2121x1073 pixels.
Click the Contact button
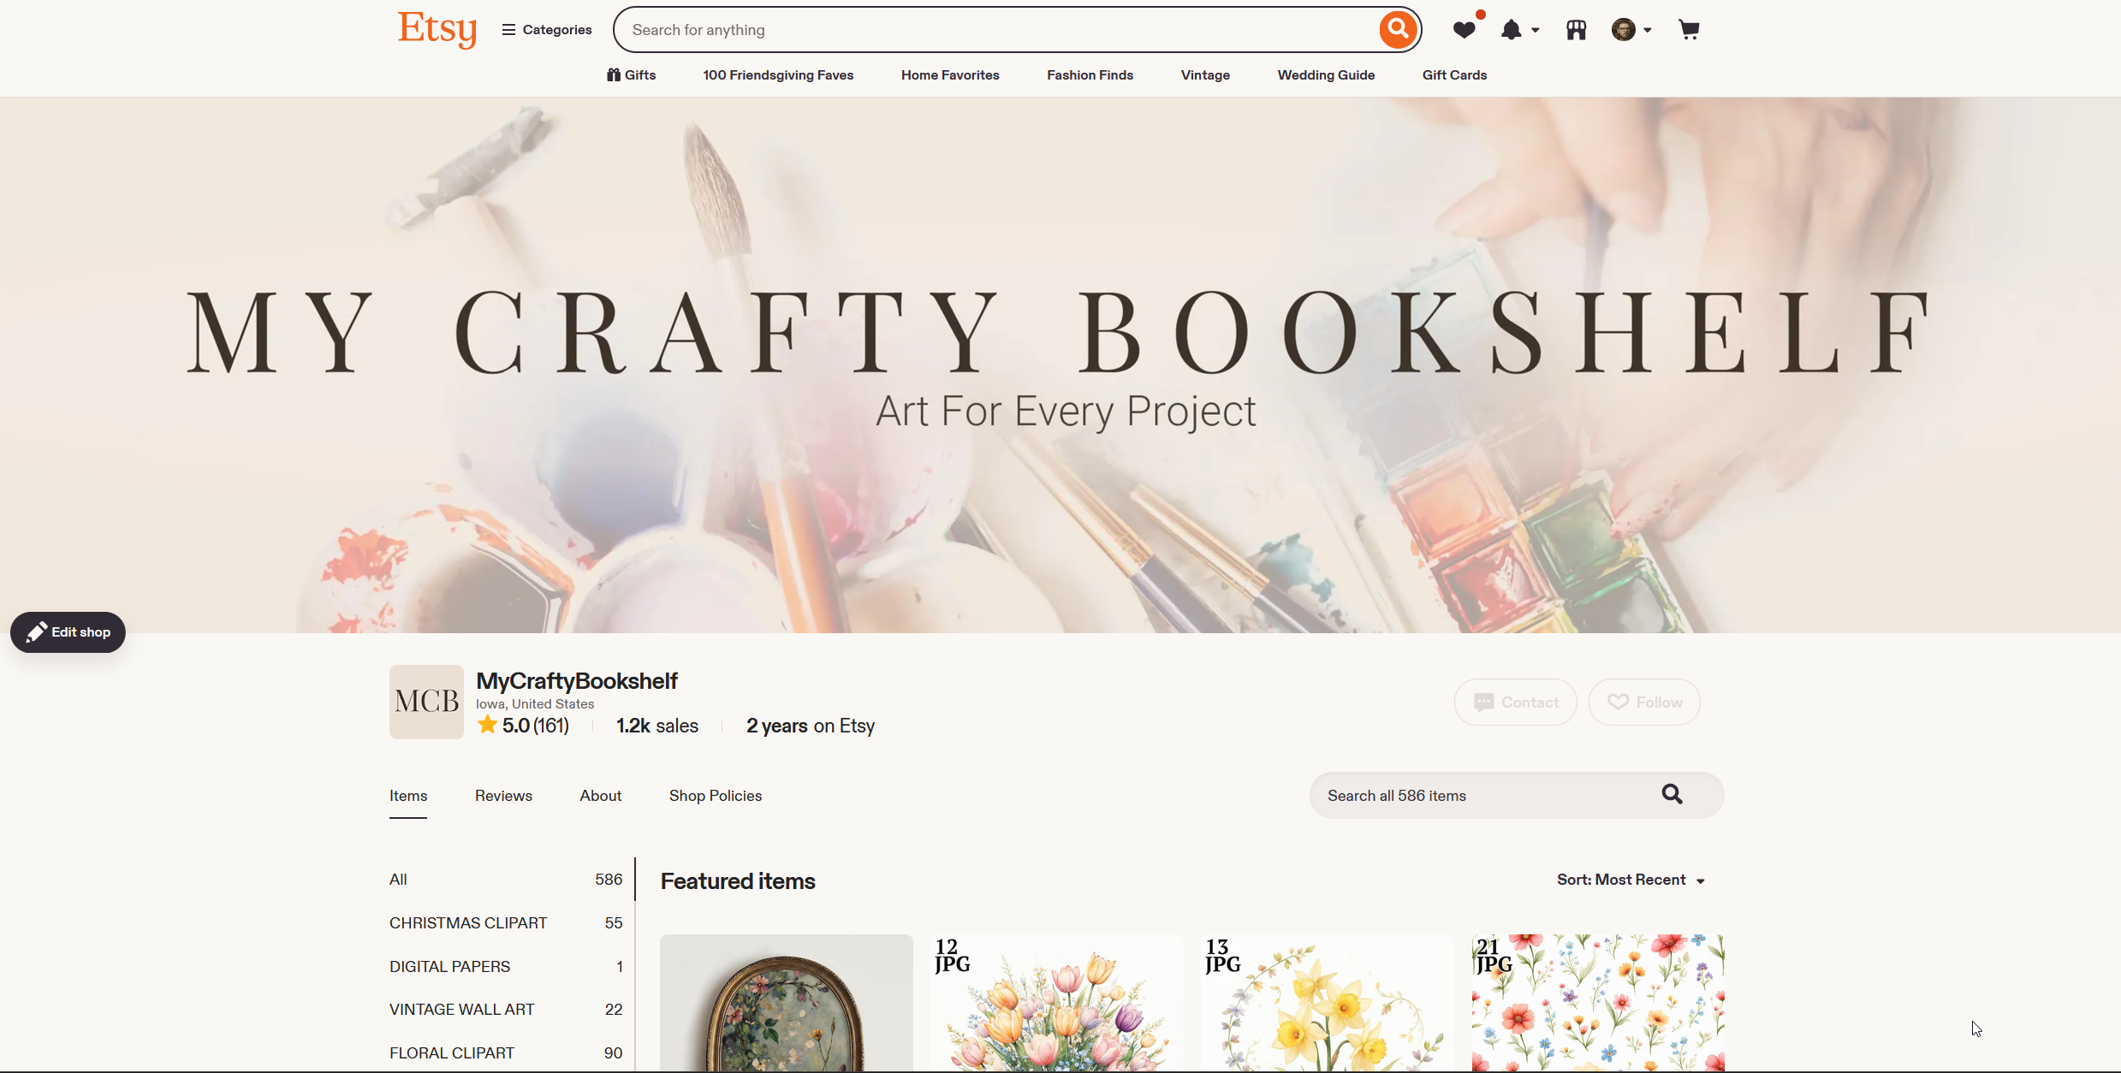point(1515,702)
